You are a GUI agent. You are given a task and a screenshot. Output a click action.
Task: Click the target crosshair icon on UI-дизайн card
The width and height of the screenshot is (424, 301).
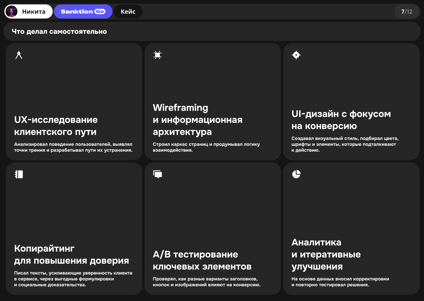296,55
